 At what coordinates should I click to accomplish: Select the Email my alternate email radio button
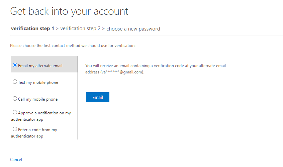point(15,65)
